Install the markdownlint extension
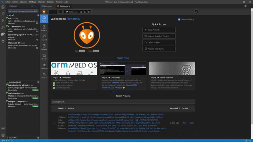The image size is (253, 142). pos(35,98)
